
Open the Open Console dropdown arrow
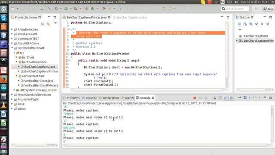click(260, 98)
